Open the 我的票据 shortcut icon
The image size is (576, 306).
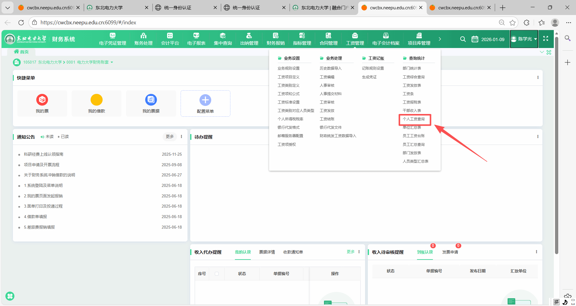click(151, 100)
